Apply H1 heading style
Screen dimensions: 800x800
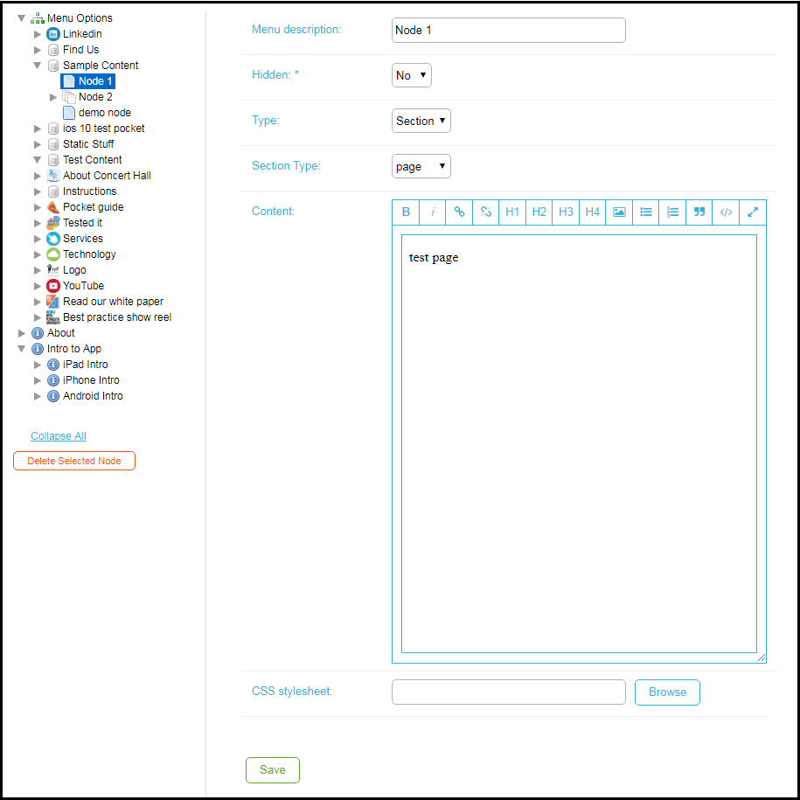tap(512, 212)
